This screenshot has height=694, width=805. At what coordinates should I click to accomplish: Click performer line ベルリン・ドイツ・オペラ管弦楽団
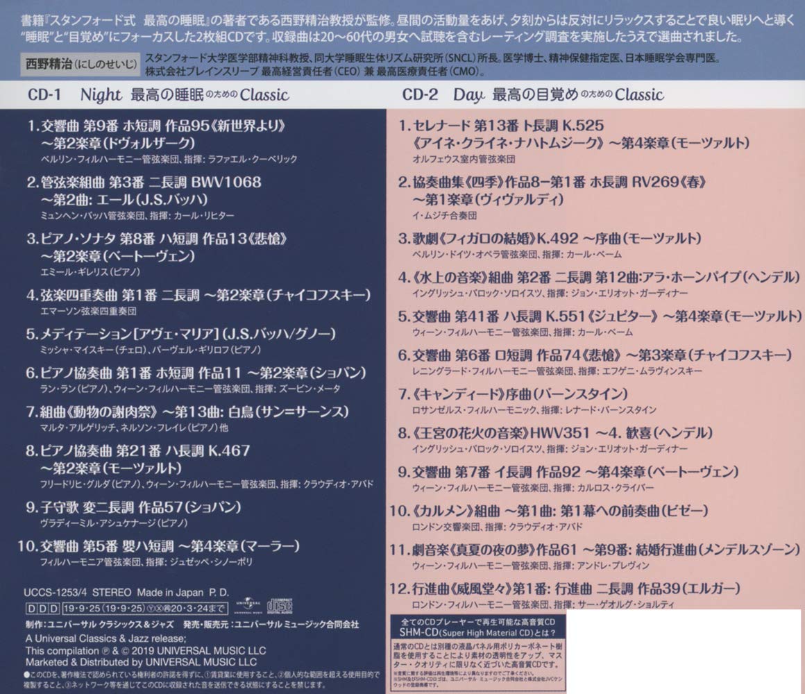click(x=516, y=255)
